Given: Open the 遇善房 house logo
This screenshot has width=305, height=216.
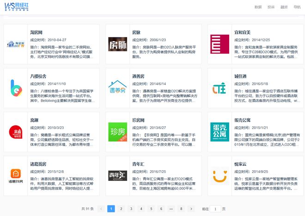Looking at the screenshot, I should click(x=118, y=87).
